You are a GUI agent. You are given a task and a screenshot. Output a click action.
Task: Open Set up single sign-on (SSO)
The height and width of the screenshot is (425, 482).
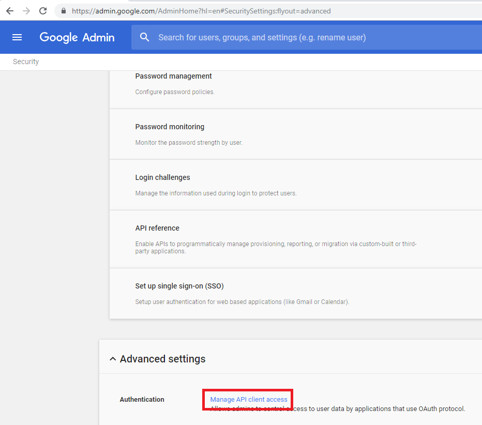(179, 286)
